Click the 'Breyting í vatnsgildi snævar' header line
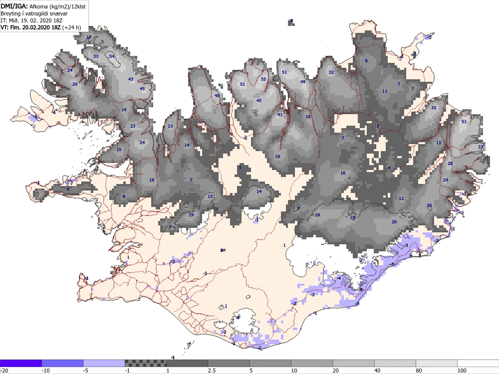 coord(34,13)
